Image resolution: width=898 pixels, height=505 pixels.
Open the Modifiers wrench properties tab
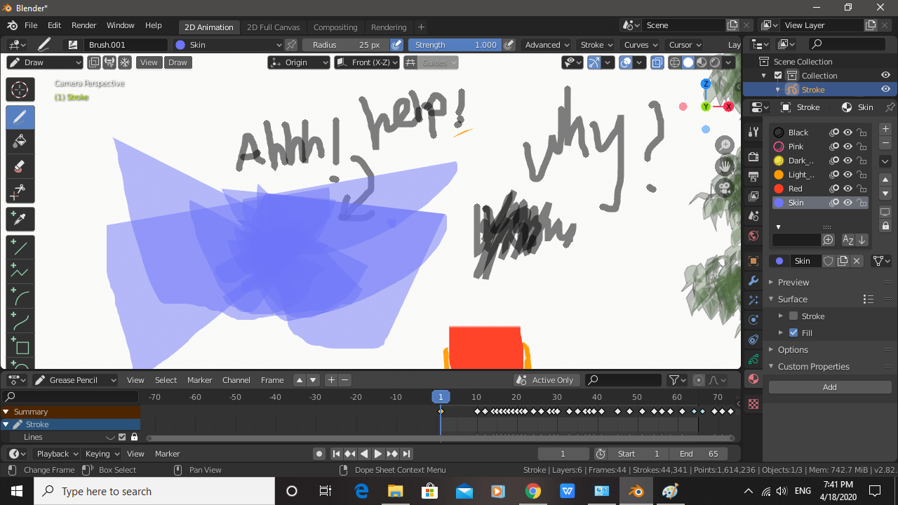[753, 281]
